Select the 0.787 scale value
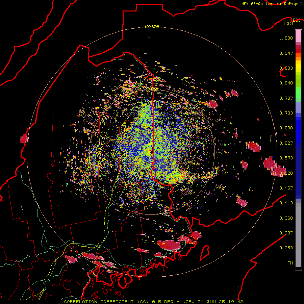The image size is (304, 304). (x=286, y=98)
